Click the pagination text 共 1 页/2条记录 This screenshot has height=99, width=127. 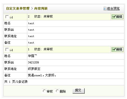16,82
